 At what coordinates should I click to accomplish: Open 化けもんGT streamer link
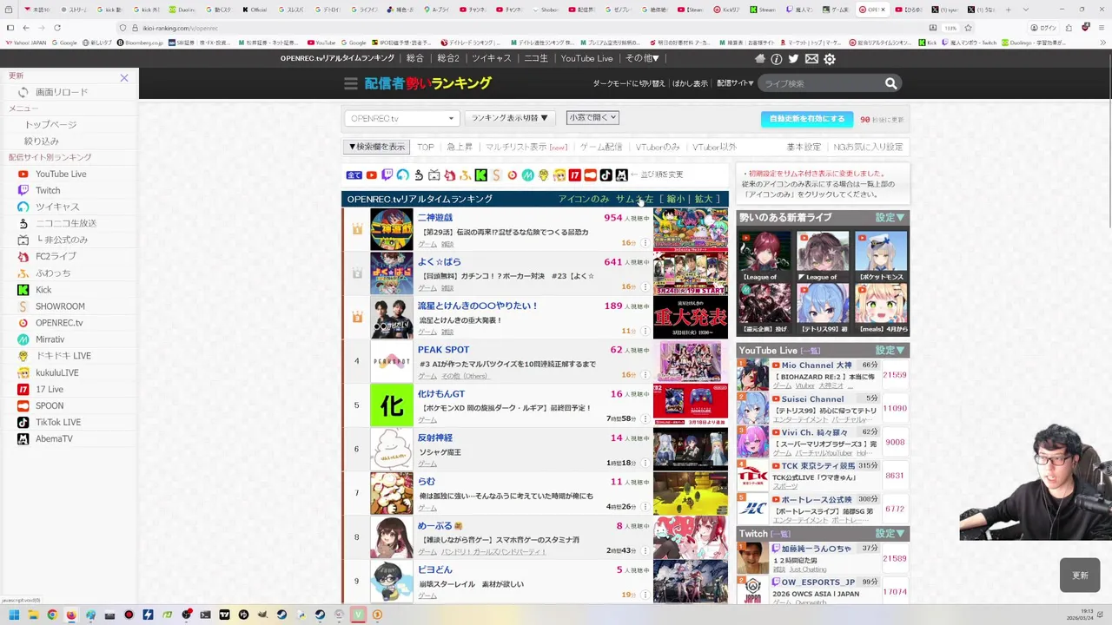pos(441,393)
